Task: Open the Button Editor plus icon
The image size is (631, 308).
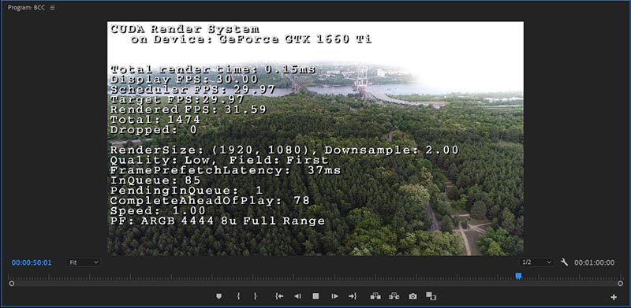Action: pos(614,297)
